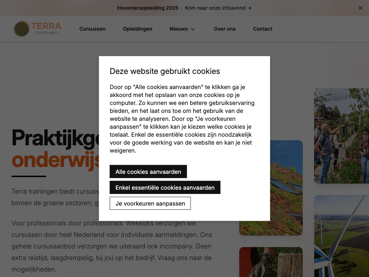Expand the Nieuws dropdown chevron
The width and height of the screenshot is (369, 277).
(x=193, y=29)
